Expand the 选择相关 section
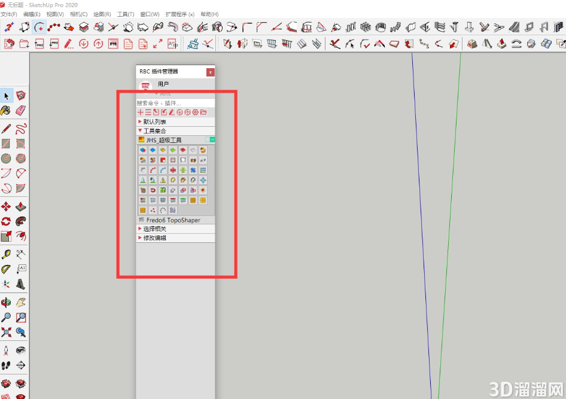Image resolution: width=566 pixels, height=399 pixels. (175, 229)
